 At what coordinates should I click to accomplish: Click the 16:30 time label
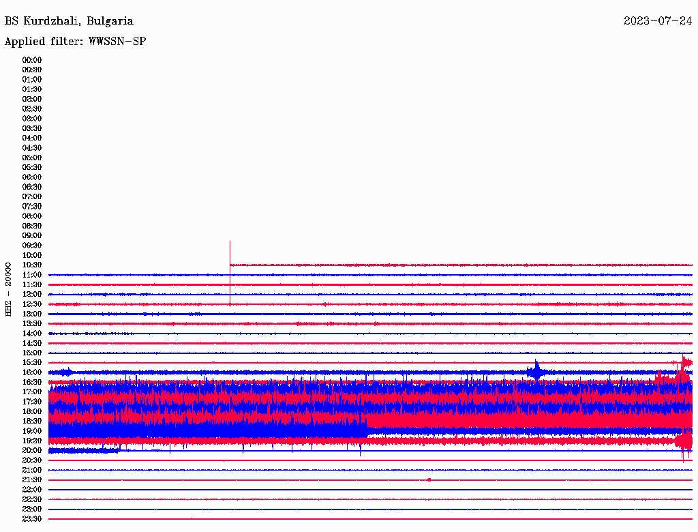click(32, 382)
